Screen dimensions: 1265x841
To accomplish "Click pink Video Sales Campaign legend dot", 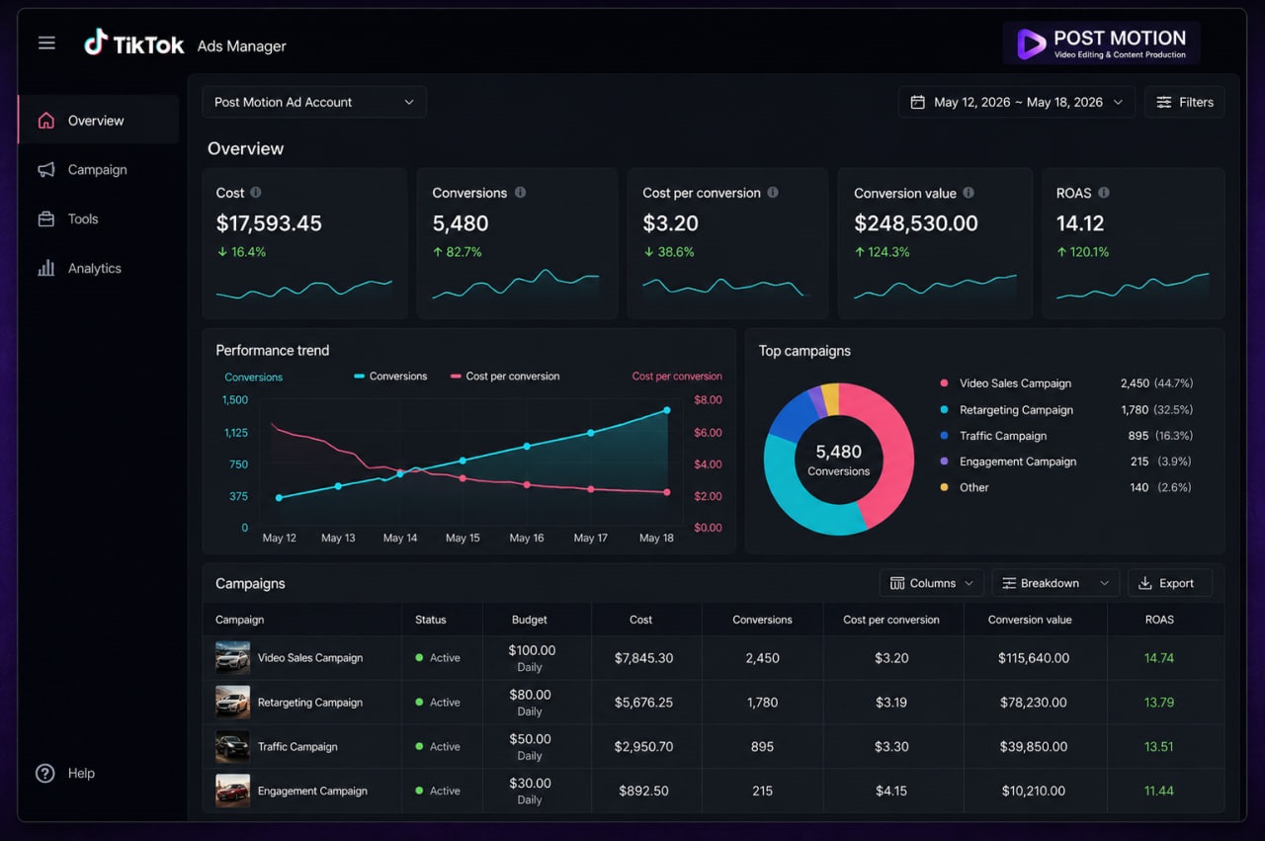I will coord(944,383).
